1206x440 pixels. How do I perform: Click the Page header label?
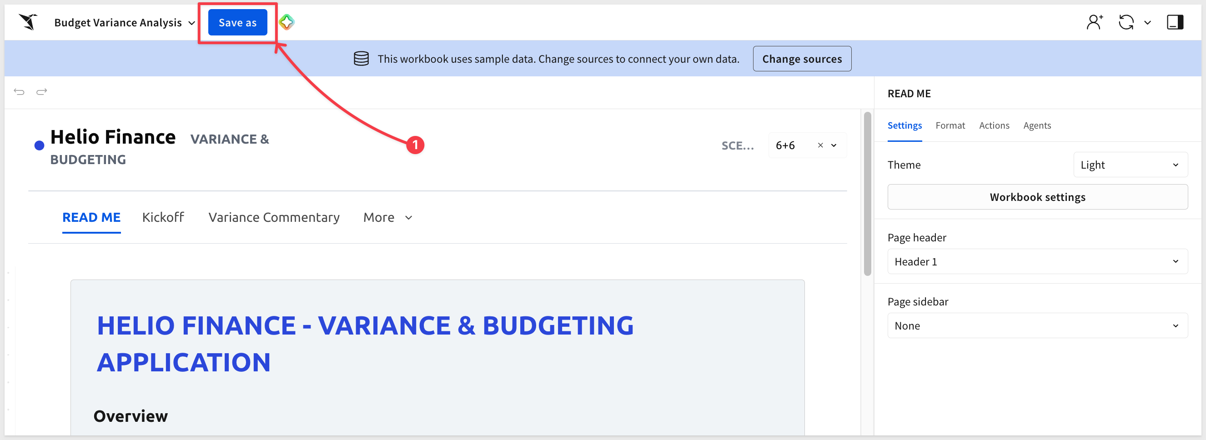(x=916, y=238)
